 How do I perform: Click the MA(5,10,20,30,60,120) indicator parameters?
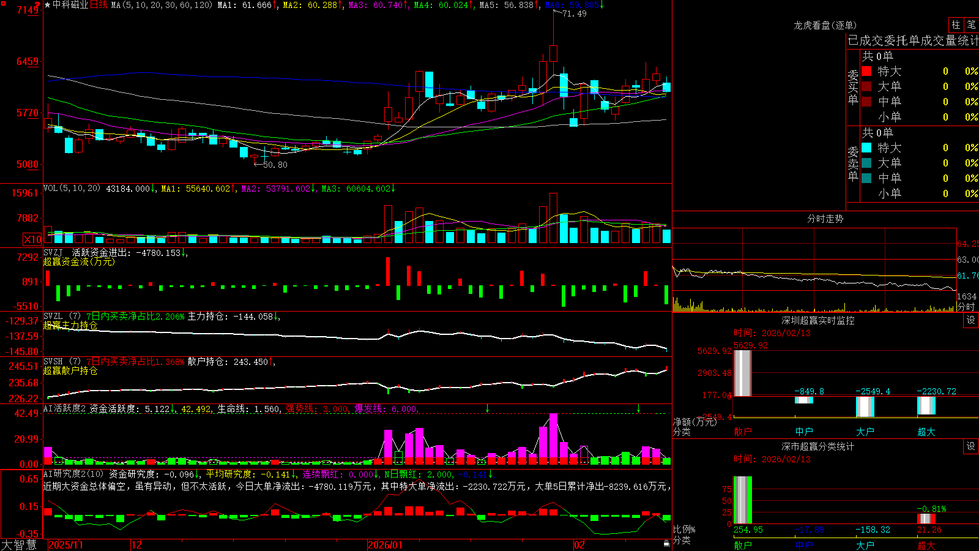(162, 5)
